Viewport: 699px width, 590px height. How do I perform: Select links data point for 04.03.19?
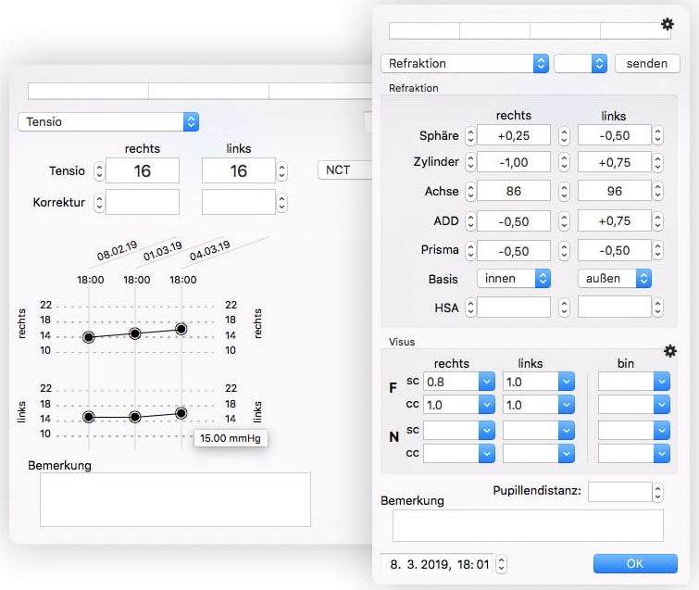coord(181,413)
